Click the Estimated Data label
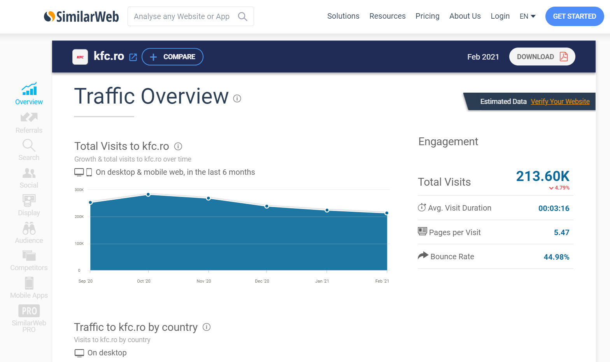 (x=503, y=102)
